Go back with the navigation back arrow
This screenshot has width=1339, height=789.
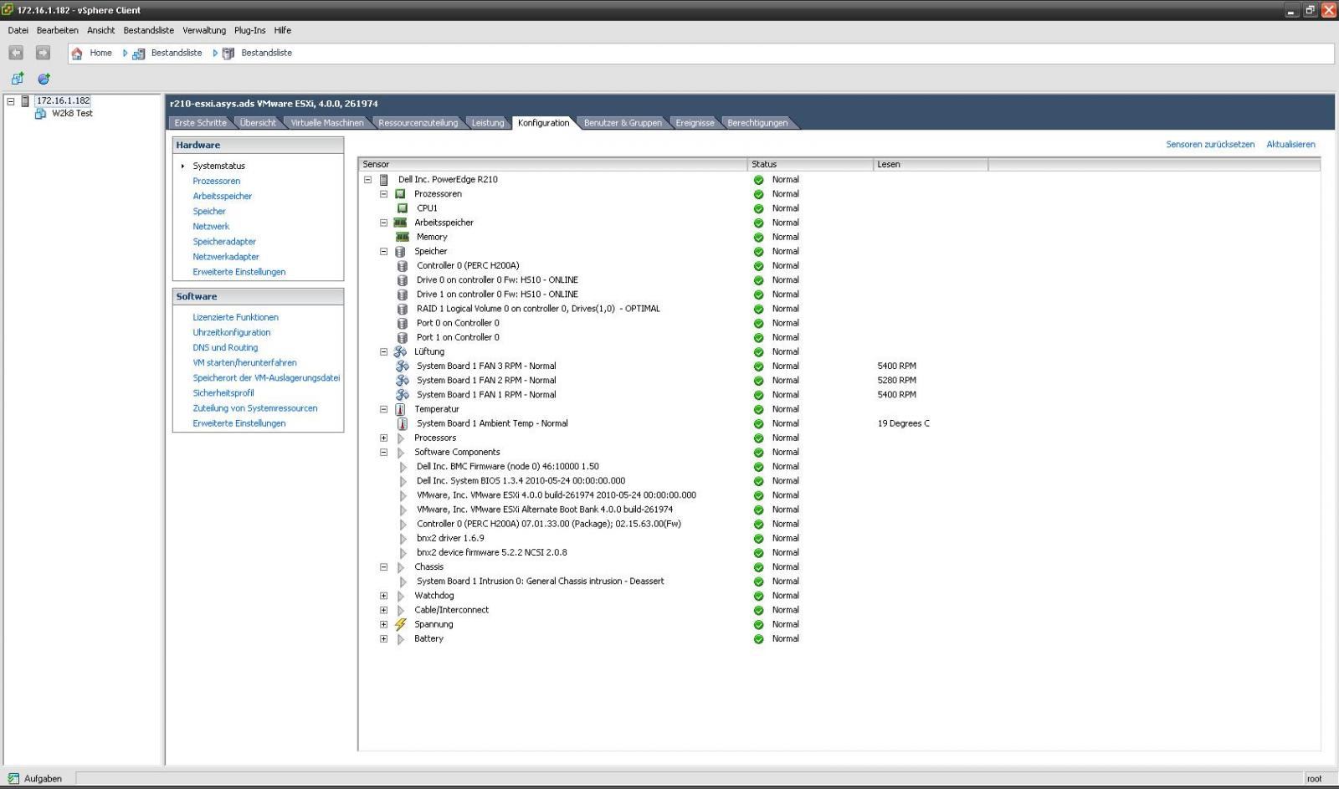[16, 53]
